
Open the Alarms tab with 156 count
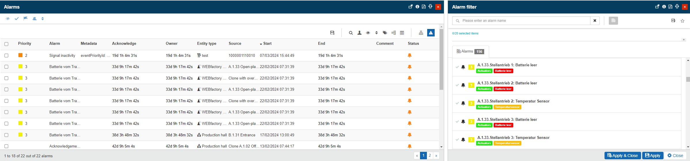tap(470, 51)
